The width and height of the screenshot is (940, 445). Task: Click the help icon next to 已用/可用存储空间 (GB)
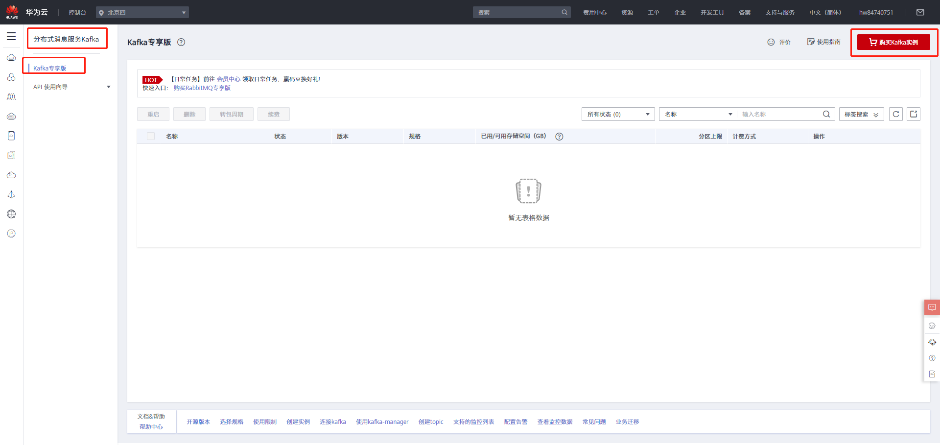(559, 137)
